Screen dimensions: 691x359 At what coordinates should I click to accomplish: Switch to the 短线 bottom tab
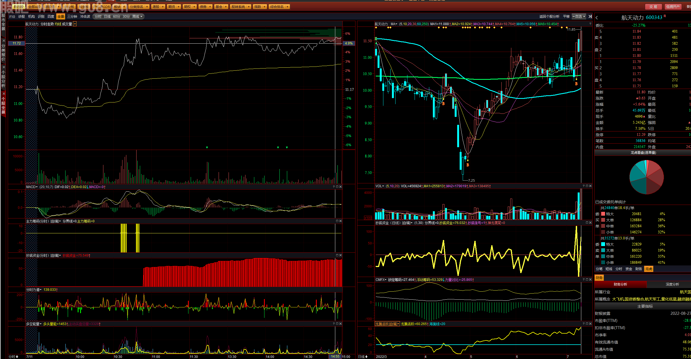(x=609, y=269)
